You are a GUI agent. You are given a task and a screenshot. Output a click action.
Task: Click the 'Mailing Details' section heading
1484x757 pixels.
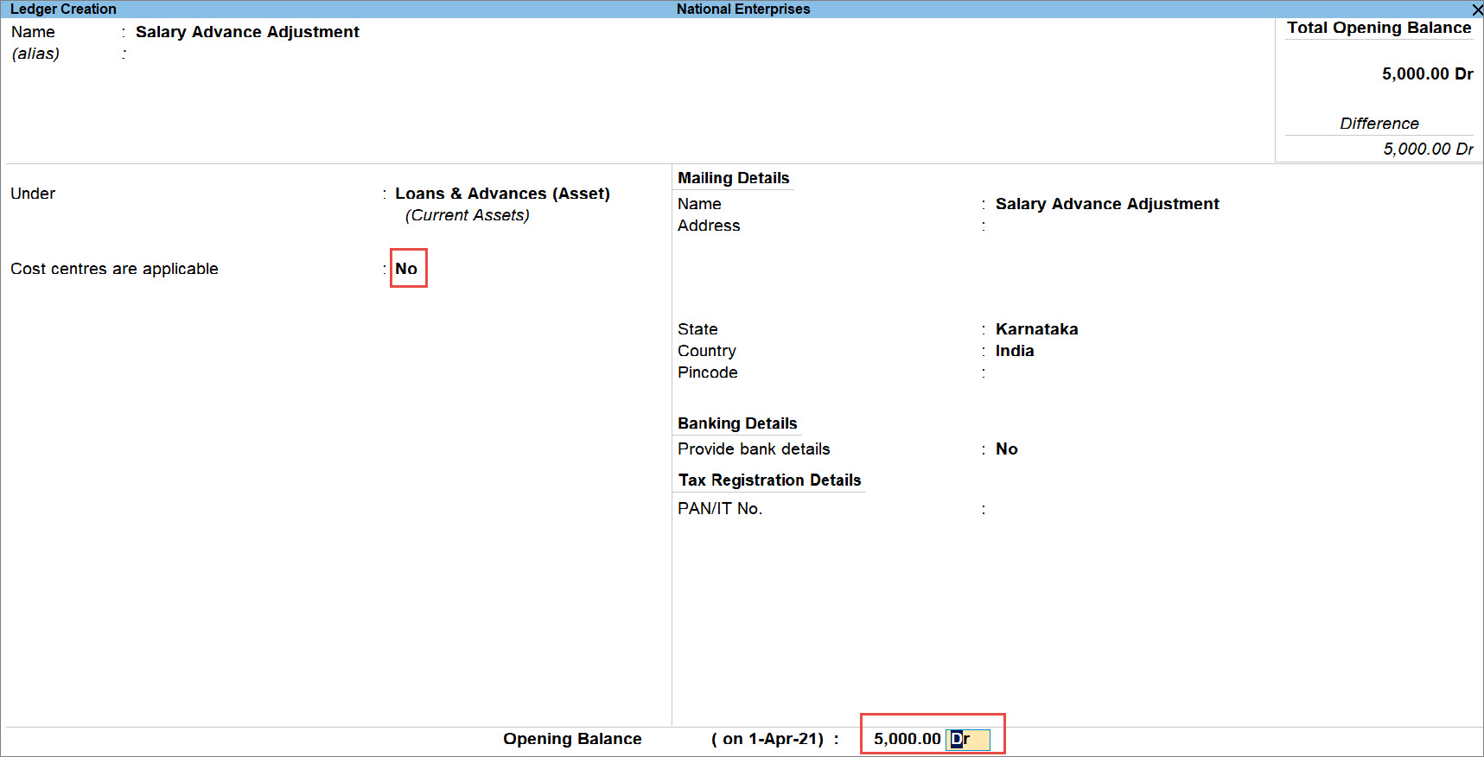(x=734, y=178)
